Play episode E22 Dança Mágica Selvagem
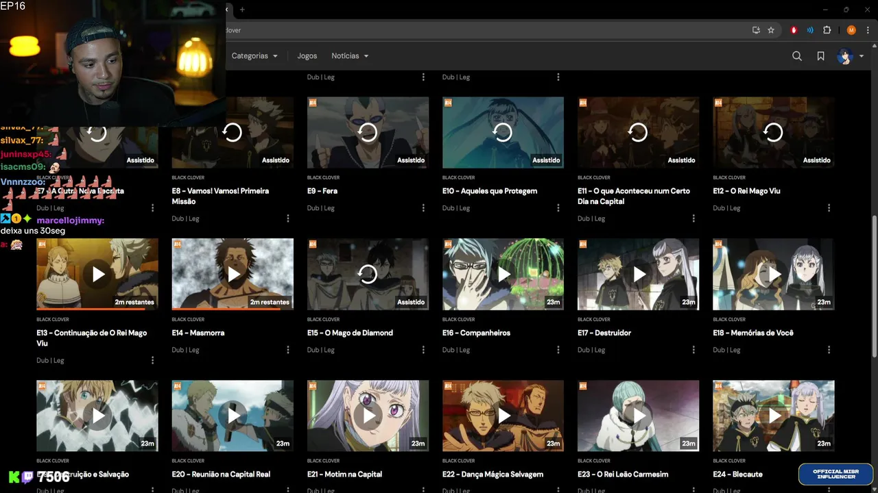The image size is (878, 493). [x=503, y=416]
